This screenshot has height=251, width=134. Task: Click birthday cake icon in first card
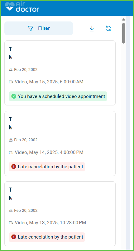[11, 70]
